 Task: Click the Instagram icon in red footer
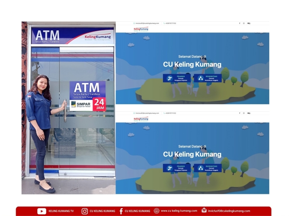[85, 211]
